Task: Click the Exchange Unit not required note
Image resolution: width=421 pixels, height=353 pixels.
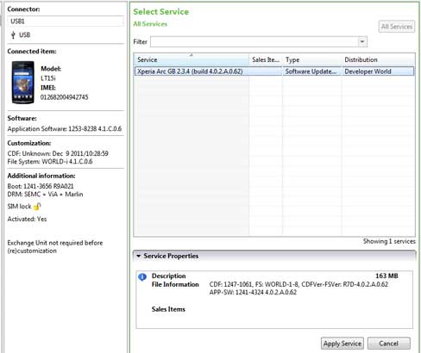Action: coord(55,246)
